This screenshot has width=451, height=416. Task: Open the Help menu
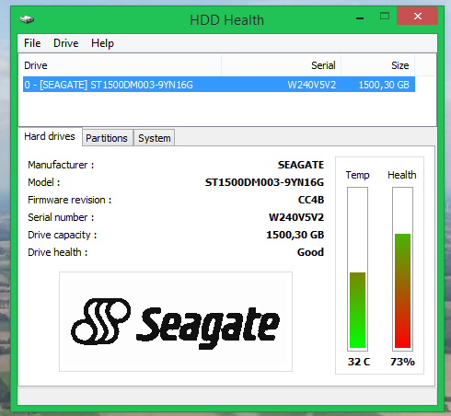[102, 43]
